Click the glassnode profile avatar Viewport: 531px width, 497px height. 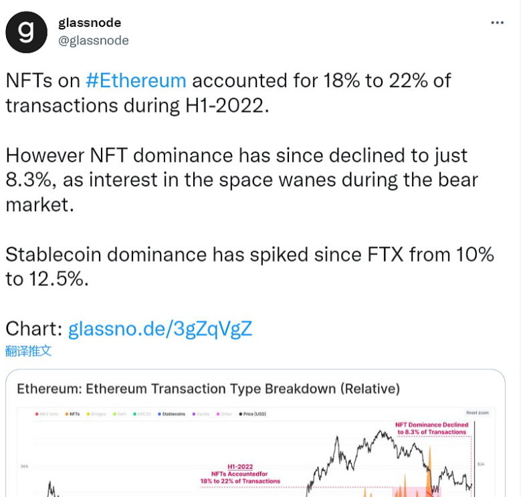pos(27,32)
